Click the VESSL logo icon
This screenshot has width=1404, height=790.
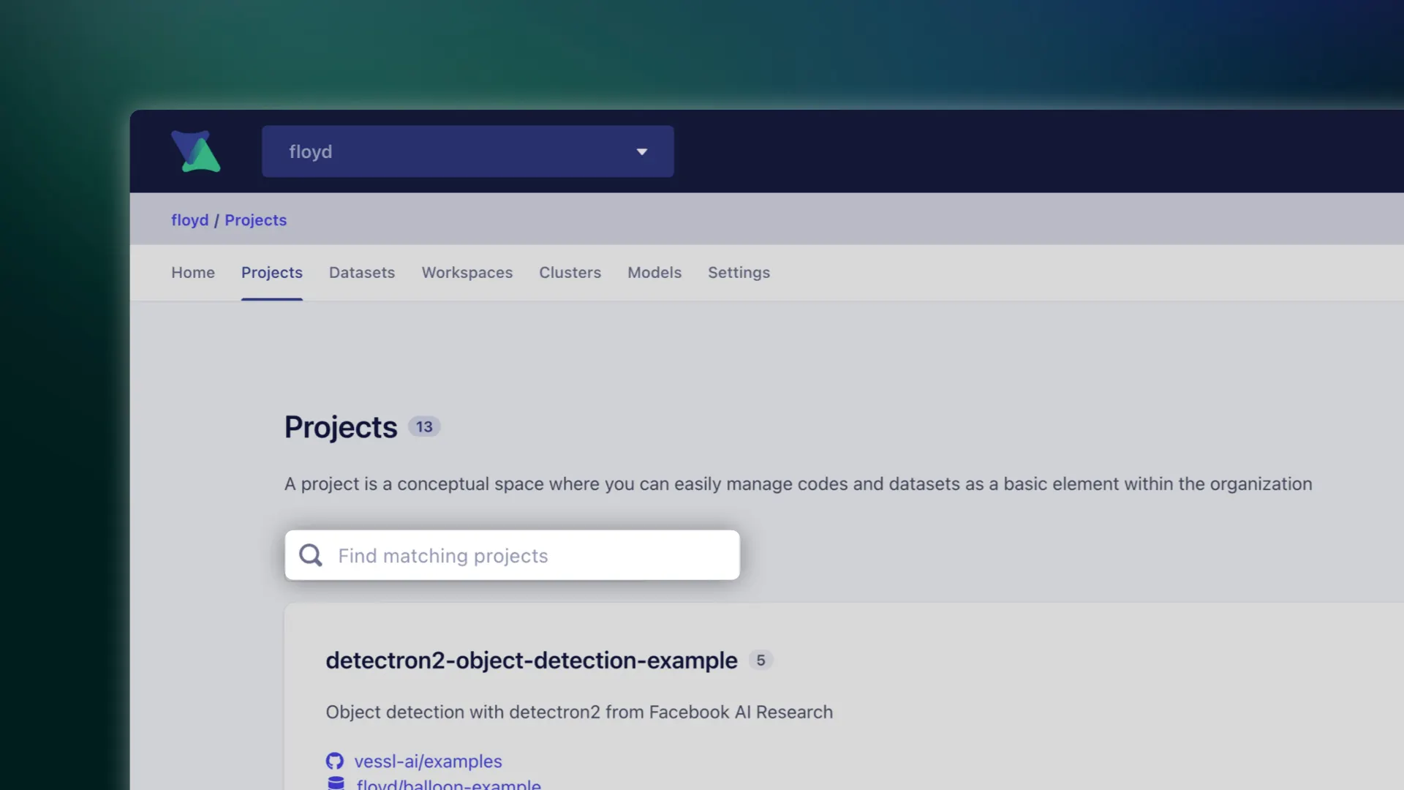[x=195, y=151]
